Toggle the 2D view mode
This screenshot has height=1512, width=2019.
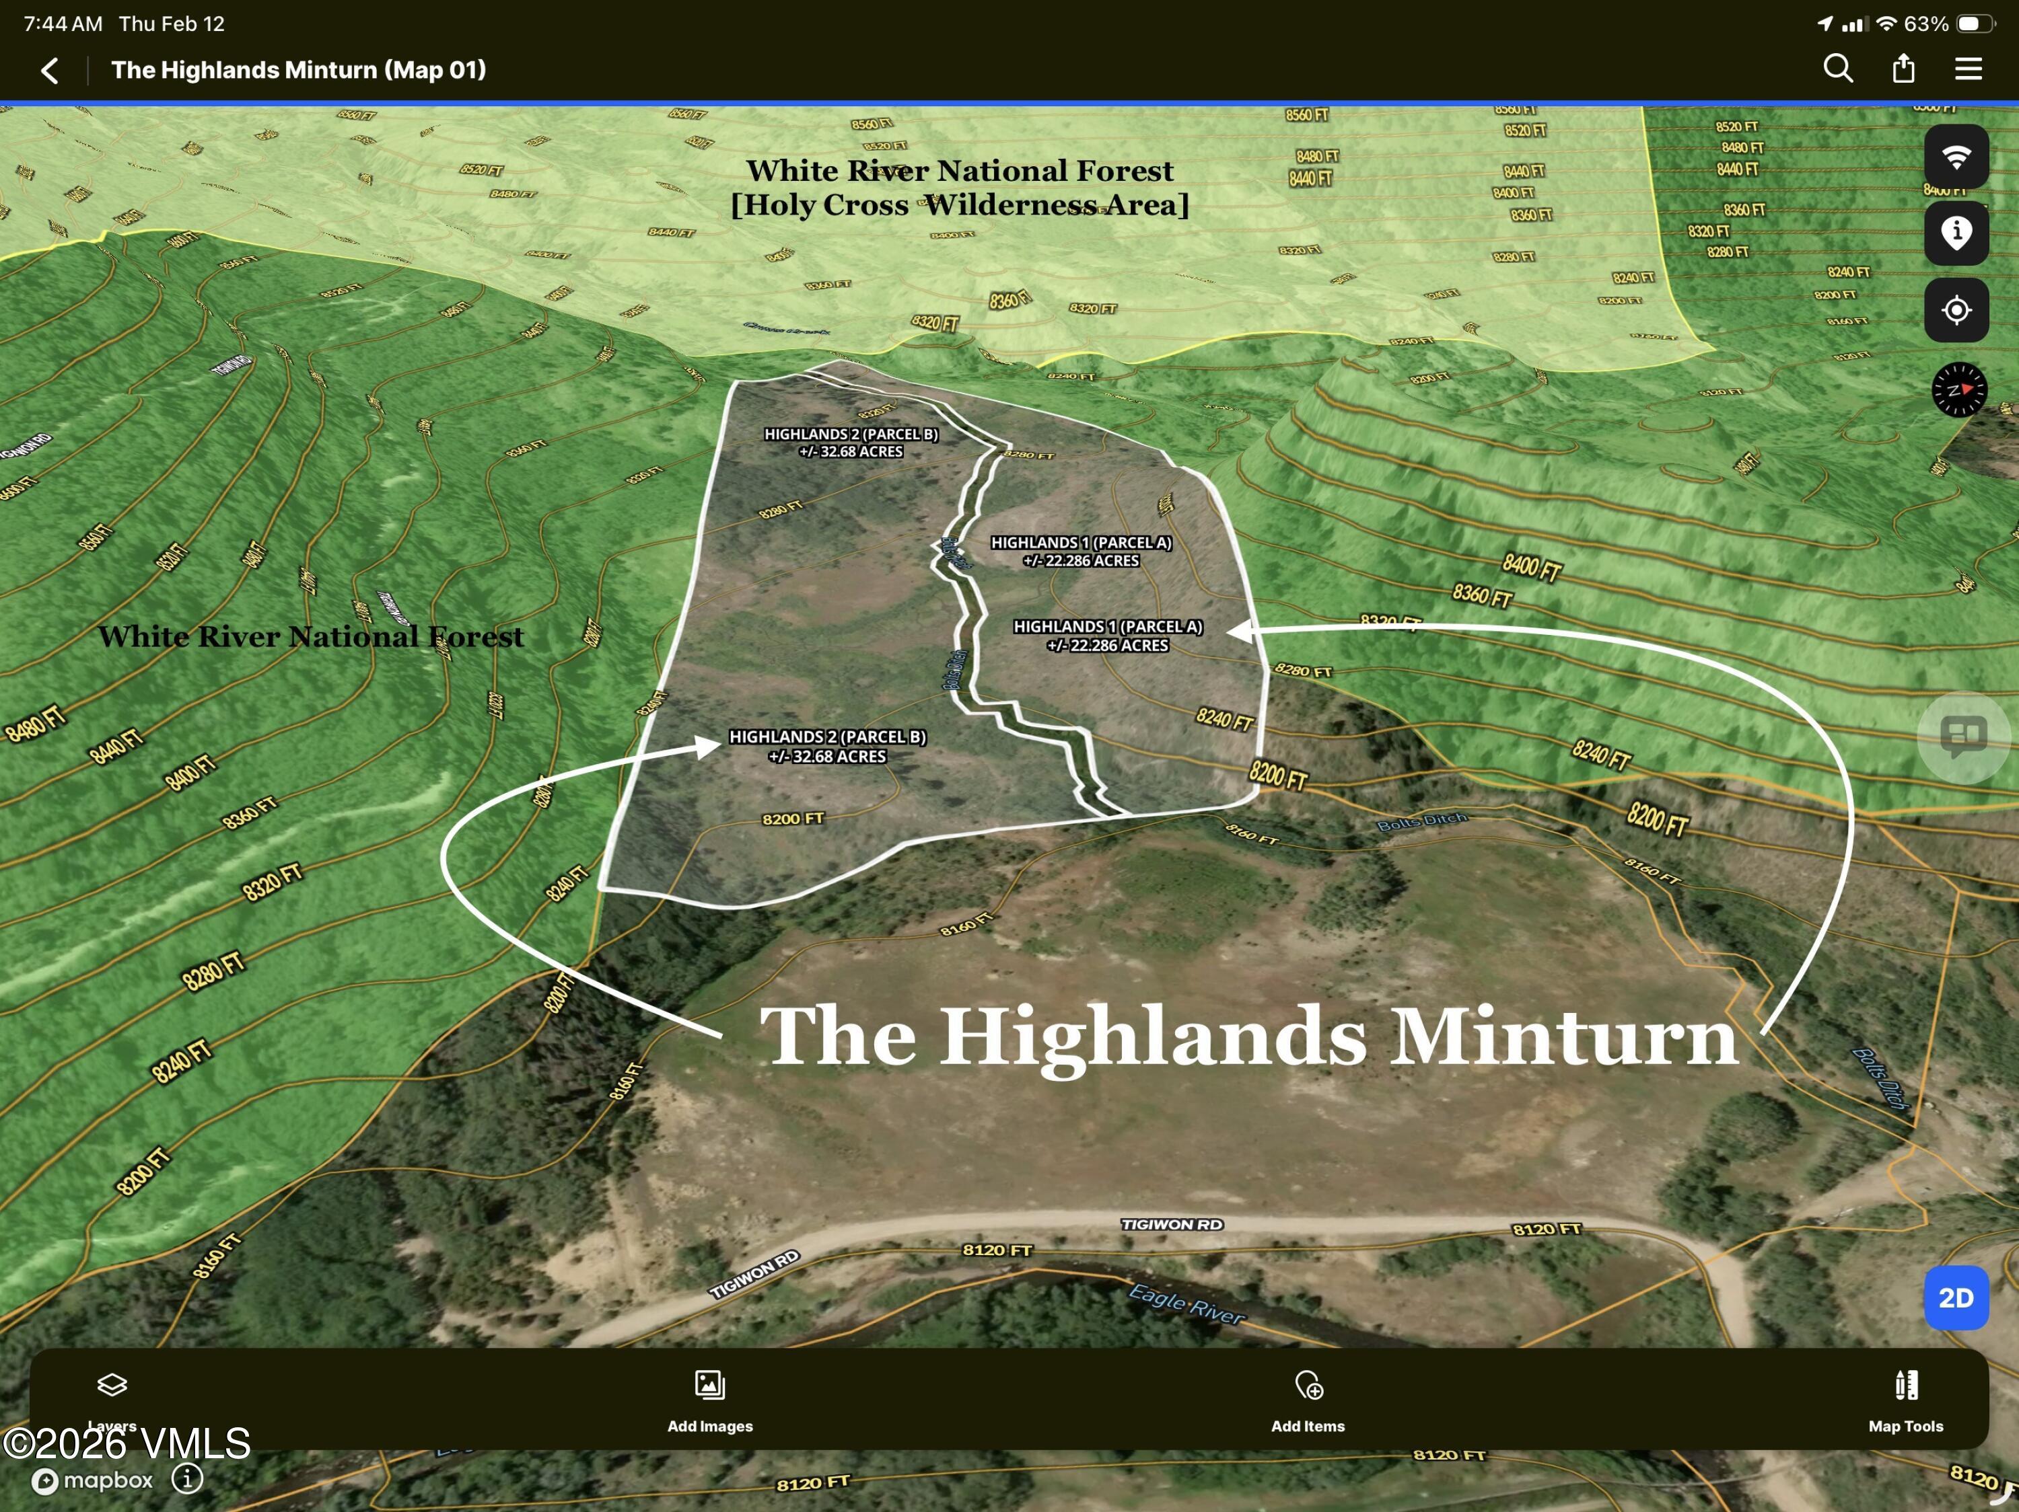[x=1956, y=1297]
